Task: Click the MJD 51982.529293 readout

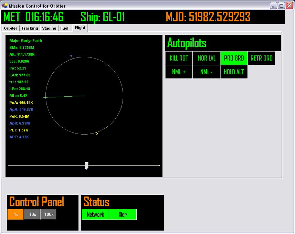Action: click(208, 17)
